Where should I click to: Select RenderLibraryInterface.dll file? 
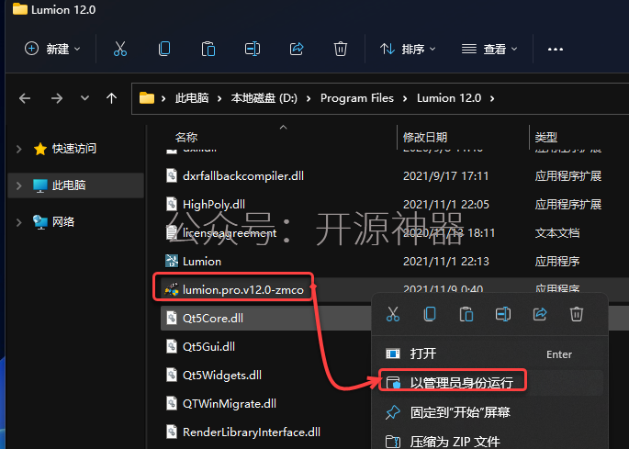pos(251,432)
